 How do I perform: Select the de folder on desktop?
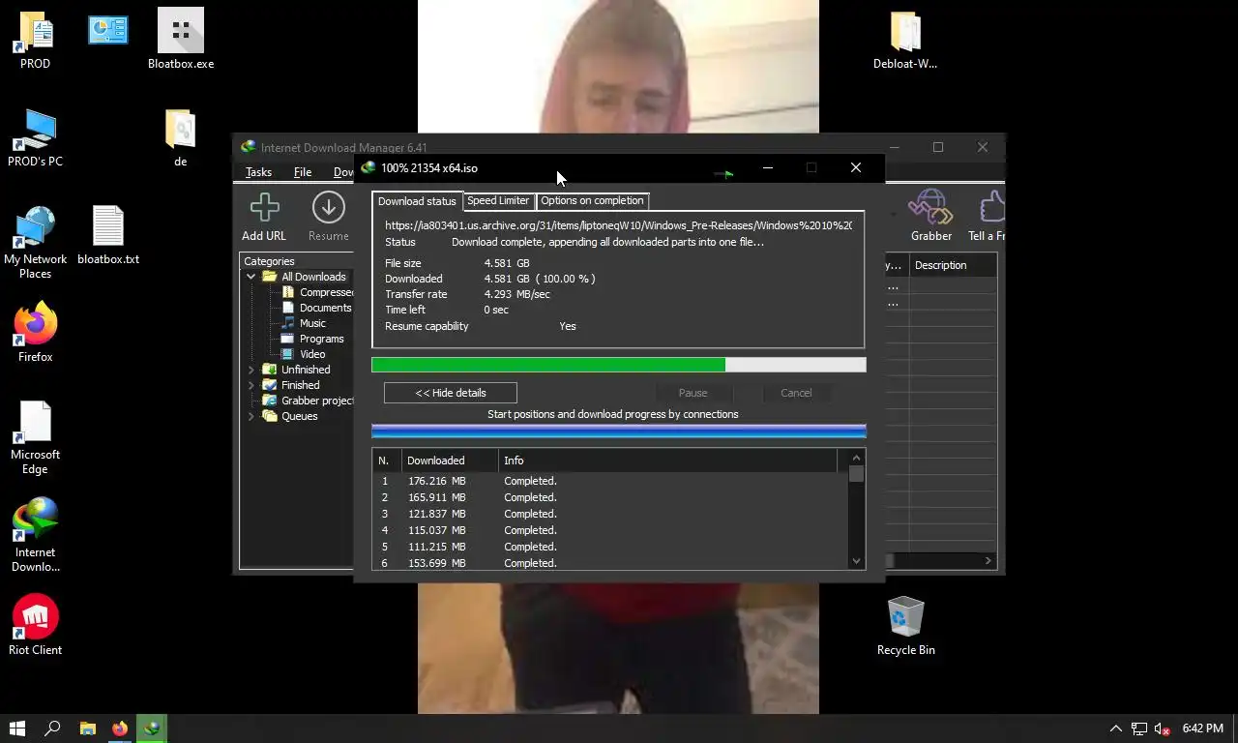tap(180, 137)
